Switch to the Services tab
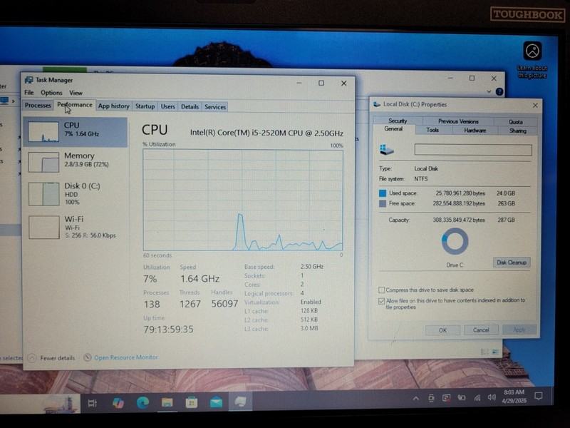Image resolution: width=570 pixels, height=428 pixels. click(215, 106)
